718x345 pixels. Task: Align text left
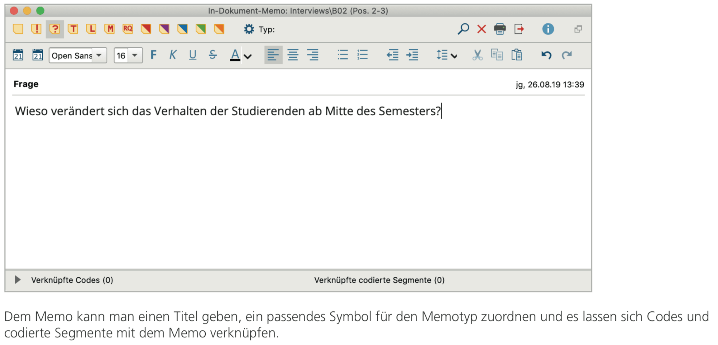pos(273,55)
